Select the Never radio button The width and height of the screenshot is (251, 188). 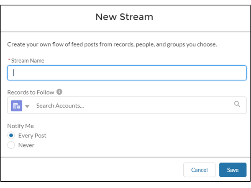coord(11,145)
